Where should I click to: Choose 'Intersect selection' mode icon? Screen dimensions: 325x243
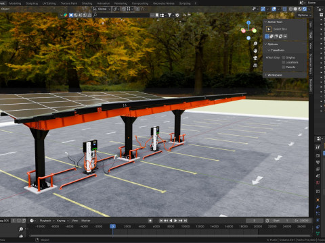(285, 36)
